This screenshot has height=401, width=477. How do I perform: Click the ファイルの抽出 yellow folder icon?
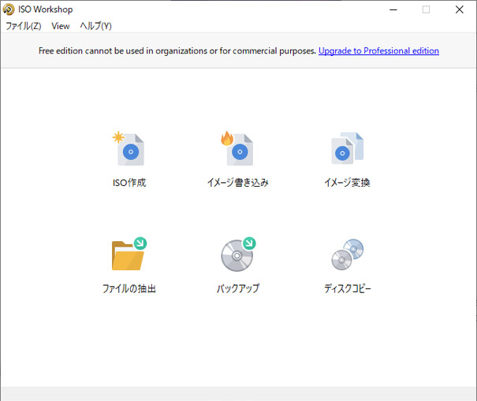click(x=129, y=254)
